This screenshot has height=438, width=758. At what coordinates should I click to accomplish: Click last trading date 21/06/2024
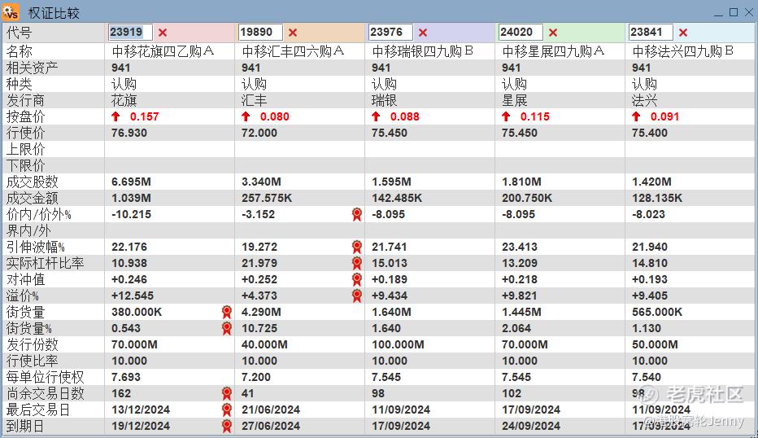tap(271, 410)
